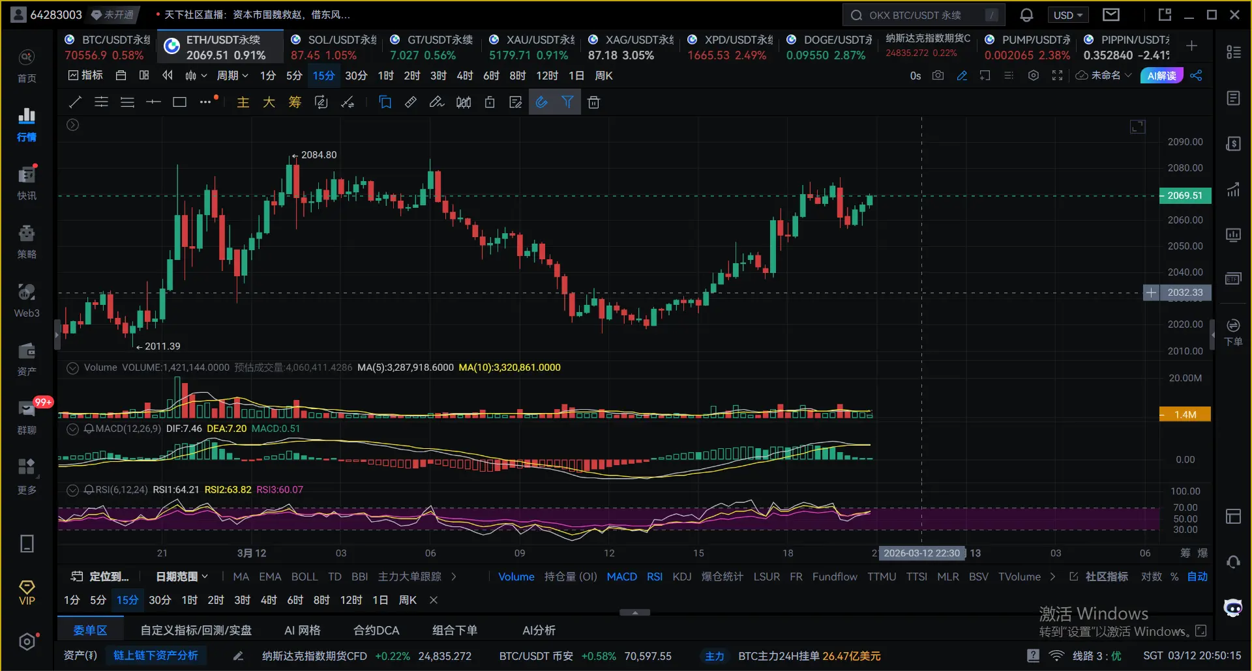Click the 2026-03-12 22:30 time axis marker
This screenshot has height=671, width=1252.
pyautogui.click(x=921, y=553)
